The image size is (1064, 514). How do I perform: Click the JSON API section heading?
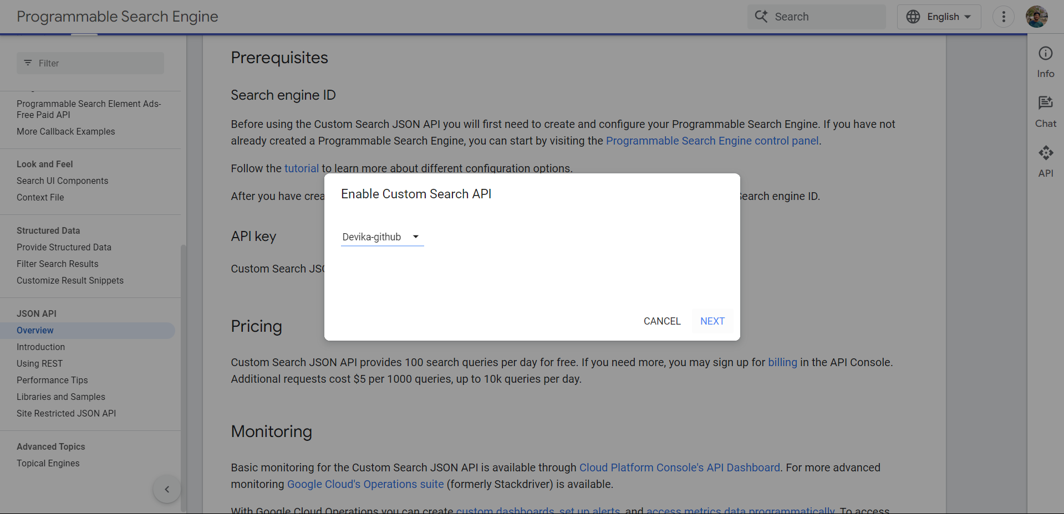[x=37, y=313]
